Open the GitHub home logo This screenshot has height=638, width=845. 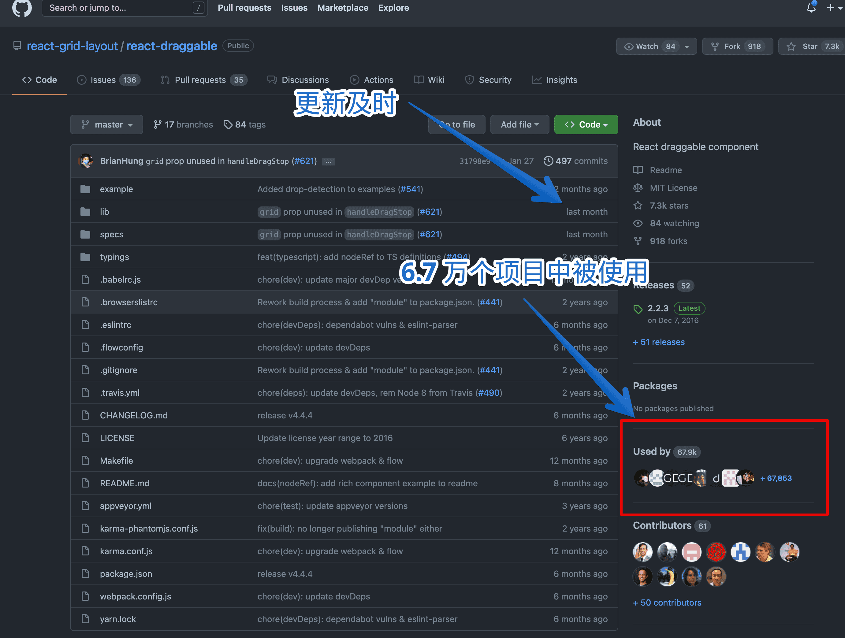click(22, 8)
